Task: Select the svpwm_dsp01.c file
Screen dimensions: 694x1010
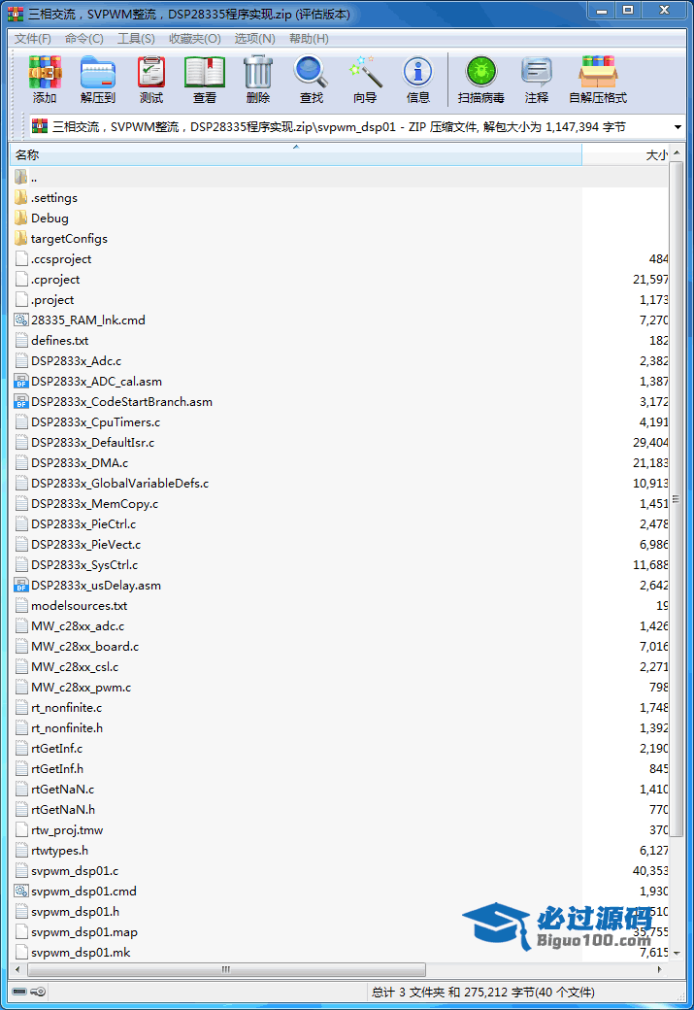Action: (x=75, y=871)
